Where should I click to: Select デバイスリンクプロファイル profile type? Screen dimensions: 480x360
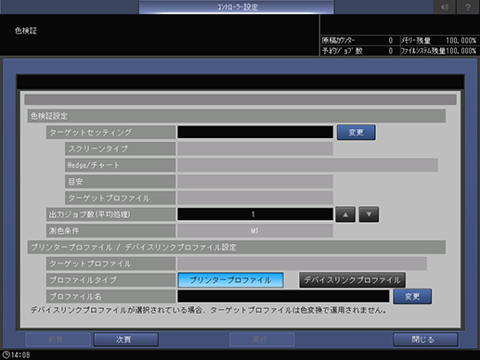point(352,280)
